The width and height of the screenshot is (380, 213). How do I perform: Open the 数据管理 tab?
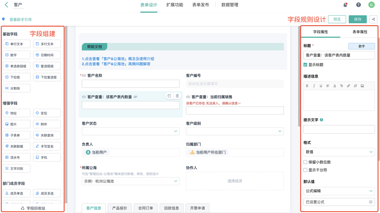[230, 5]
